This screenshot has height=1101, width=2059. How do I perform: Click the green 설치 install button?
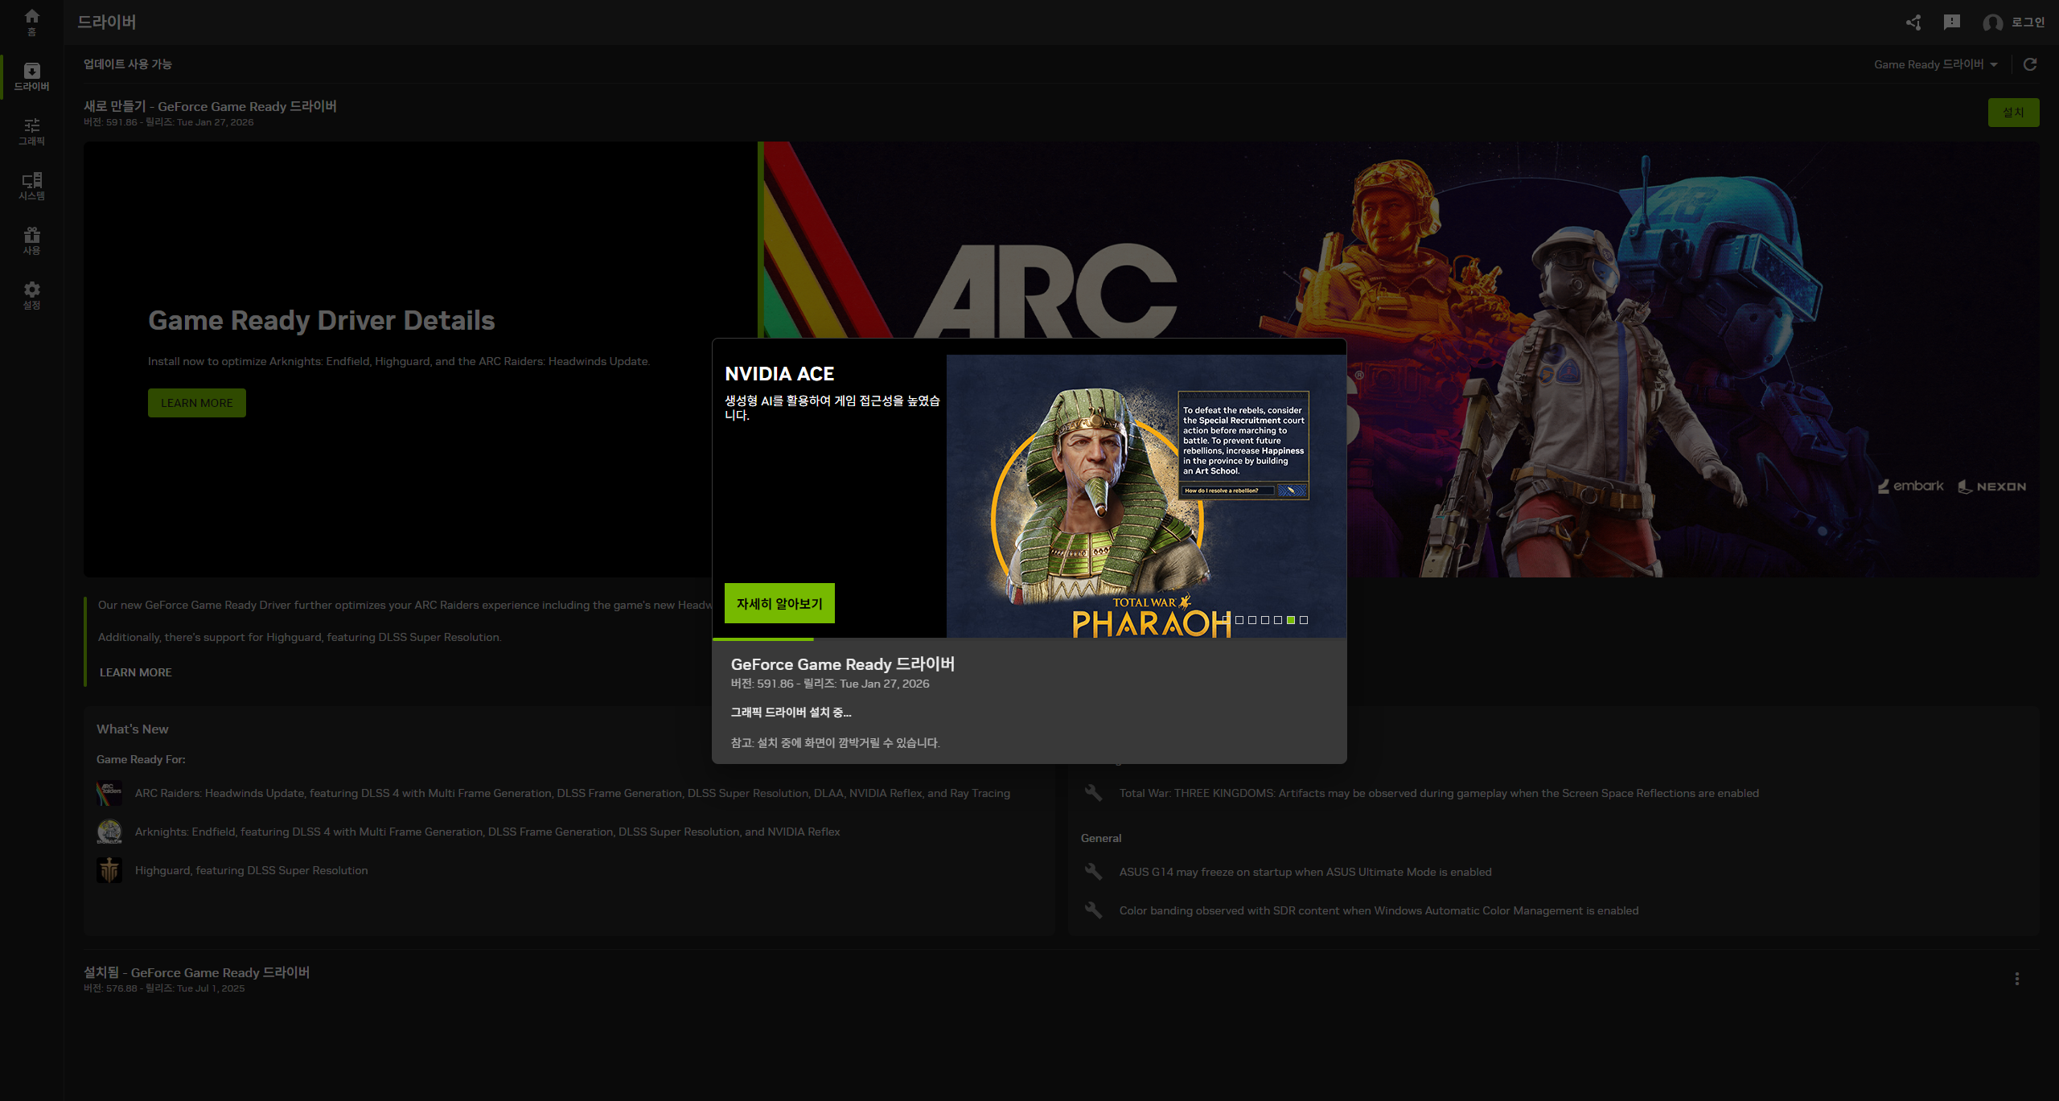pyautogui.click(x=2013, y=112)
